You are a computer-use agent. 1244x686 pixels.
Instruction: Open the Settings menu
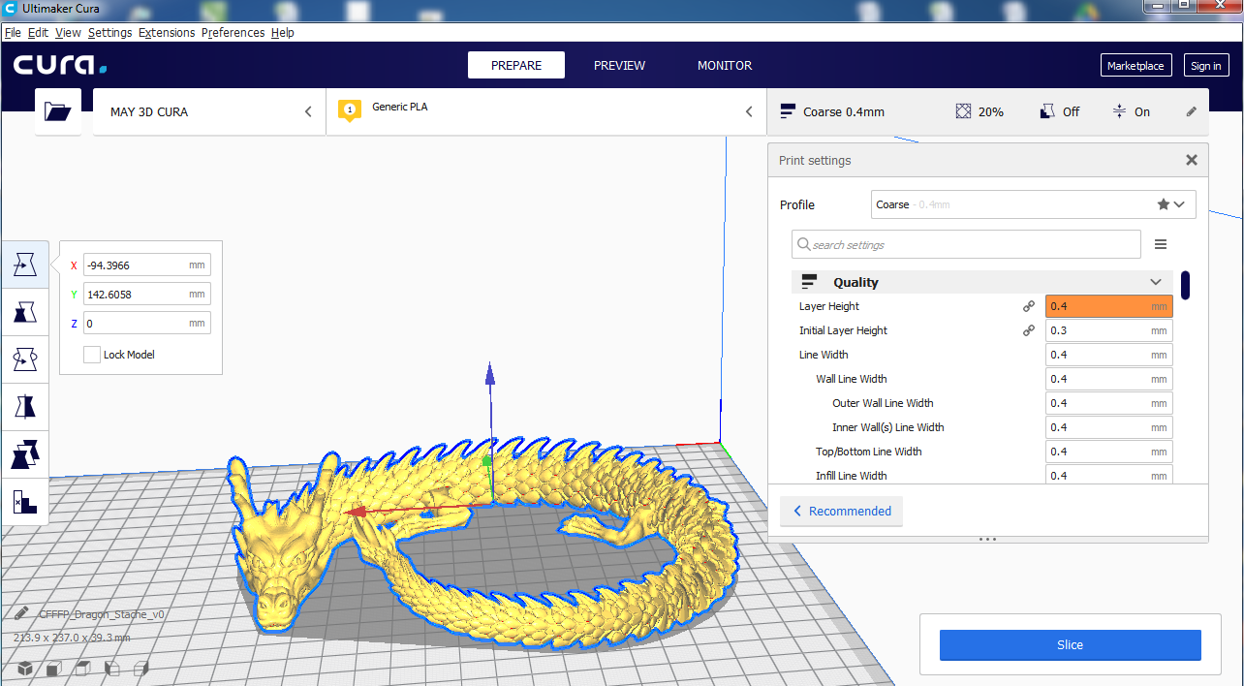tap(109, 32)
